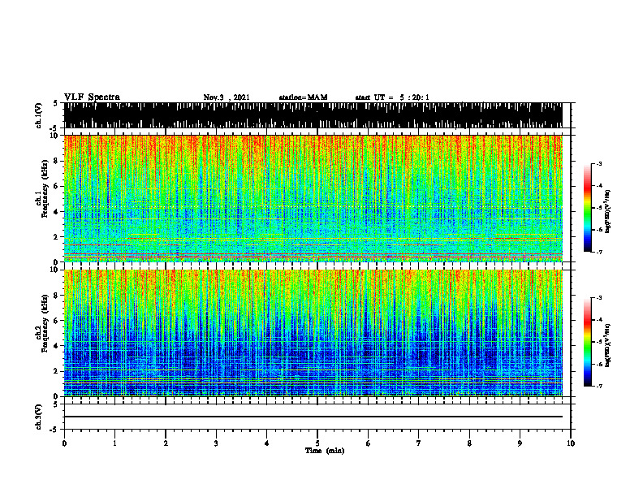This screenshot has width=643, height=497.
Task: Click the 'Time (min)' x-axis label
Action: tap(325, 450)
